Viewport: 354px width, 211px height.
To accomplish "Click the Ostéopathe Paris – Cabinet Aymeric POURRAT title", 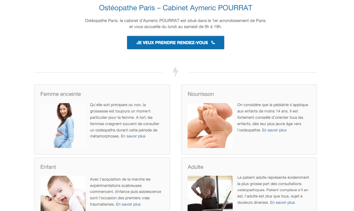I will click(x=176, y=8).
